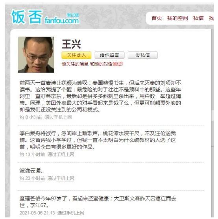Open 私信 in the top navigation
This screenshot has height=219, width=218.
[198, 18]
